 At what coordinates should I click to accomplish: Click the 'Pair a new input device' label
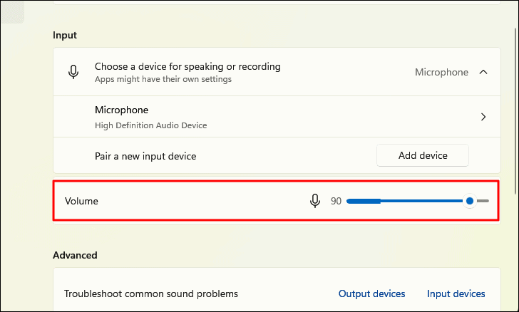(145, 155)
